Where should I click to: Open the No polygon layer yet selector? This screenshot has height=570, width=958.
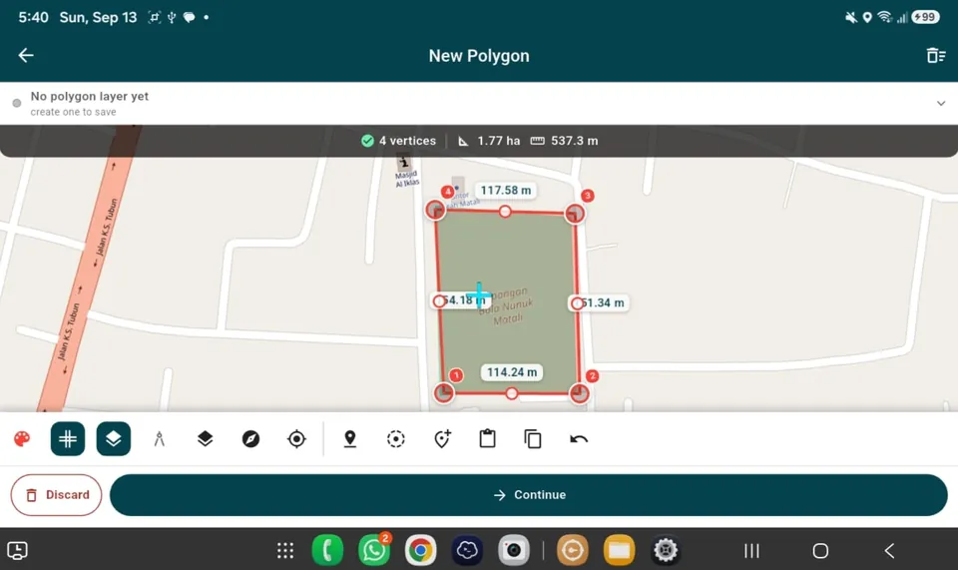coord(479,103)
